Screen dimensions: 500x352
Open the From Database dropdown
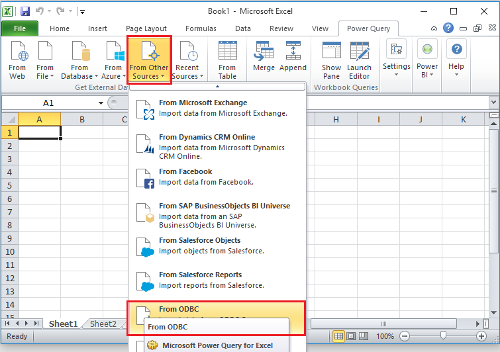click(x=79, y=60)
